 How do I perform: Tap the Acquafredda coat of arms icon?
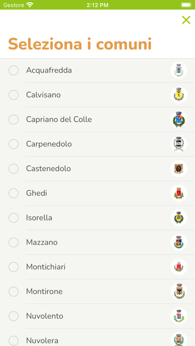click(179, 71)
